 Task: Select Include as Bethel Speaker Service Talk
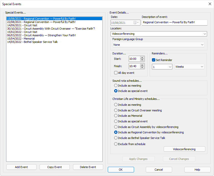[116, 138]
